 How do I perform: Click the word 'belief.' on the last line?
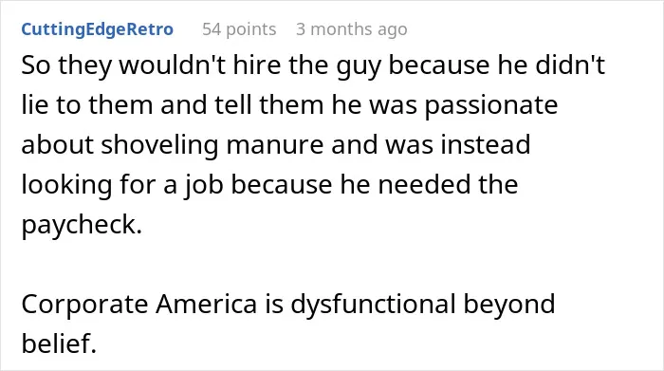coord(59,343)
